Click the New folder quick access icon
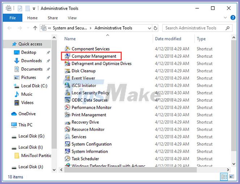The width and height of the screenshot is (240, 184). tap(28, 8)
